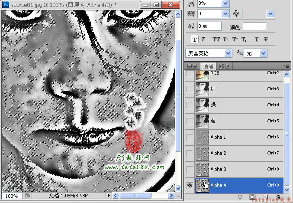Open status bar info arrow menu
The height and width of the screenshot is (203, 293).
click(x=109, y=196)
